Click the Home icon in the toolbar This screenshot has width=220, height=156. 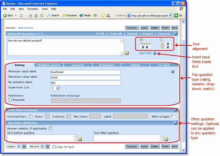(41, 15)
